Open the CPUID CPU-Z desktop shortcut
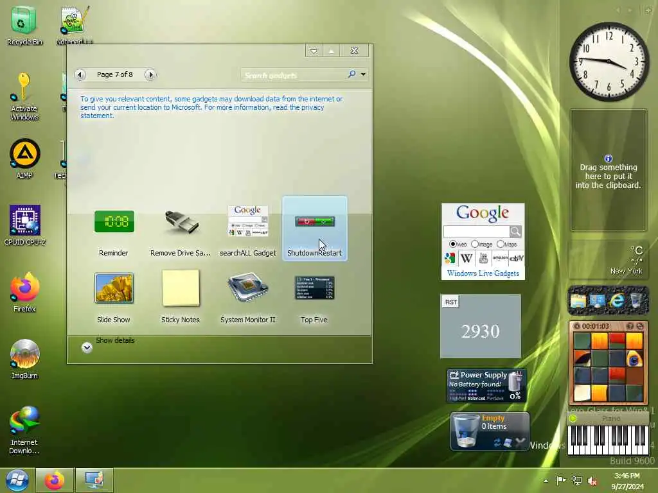Viewport: 658px width, 493px height. [x=25, y=225]
